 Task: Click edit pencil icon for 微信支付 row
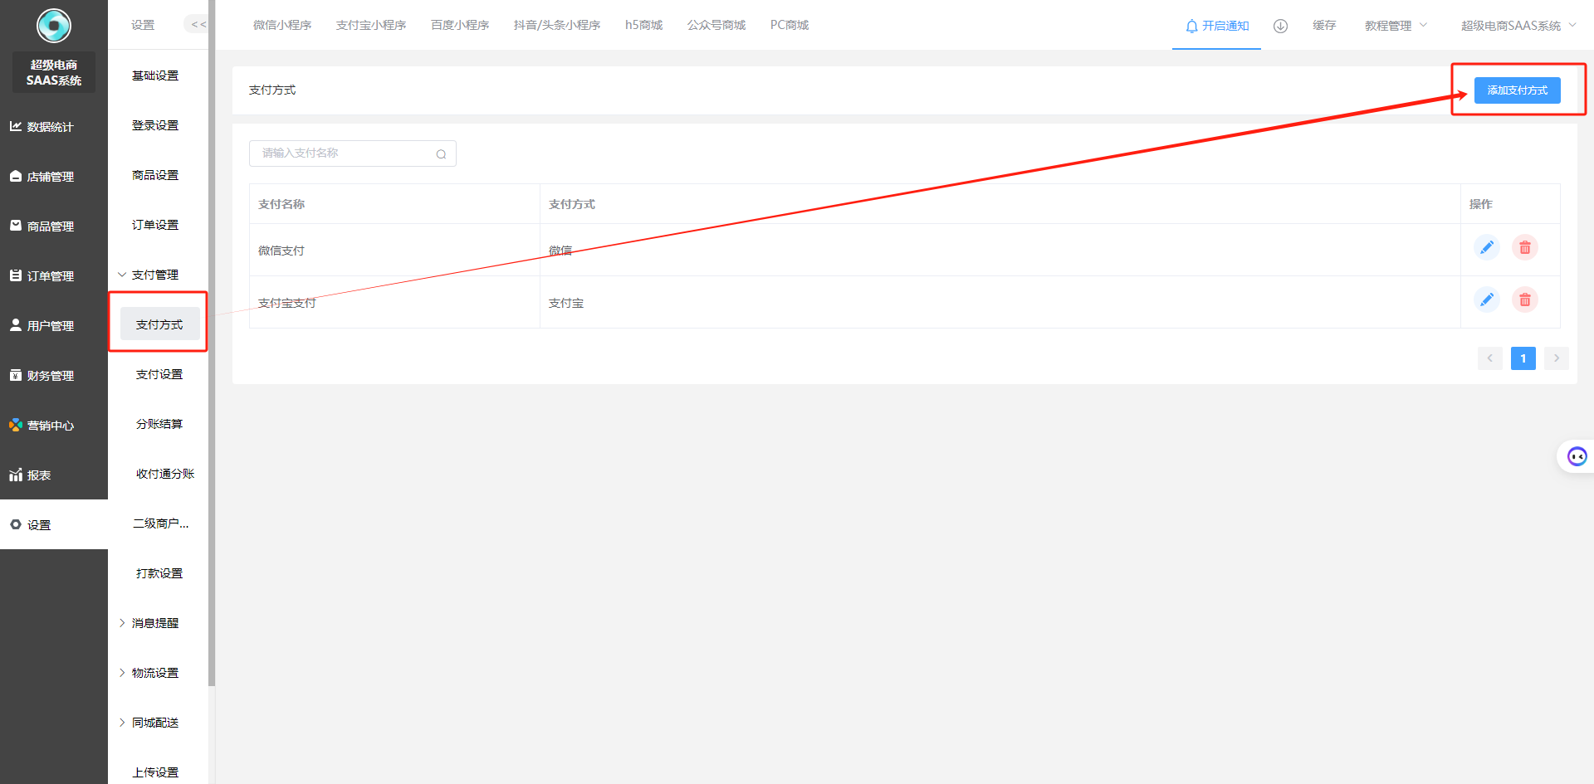[x=1486, y=248]
